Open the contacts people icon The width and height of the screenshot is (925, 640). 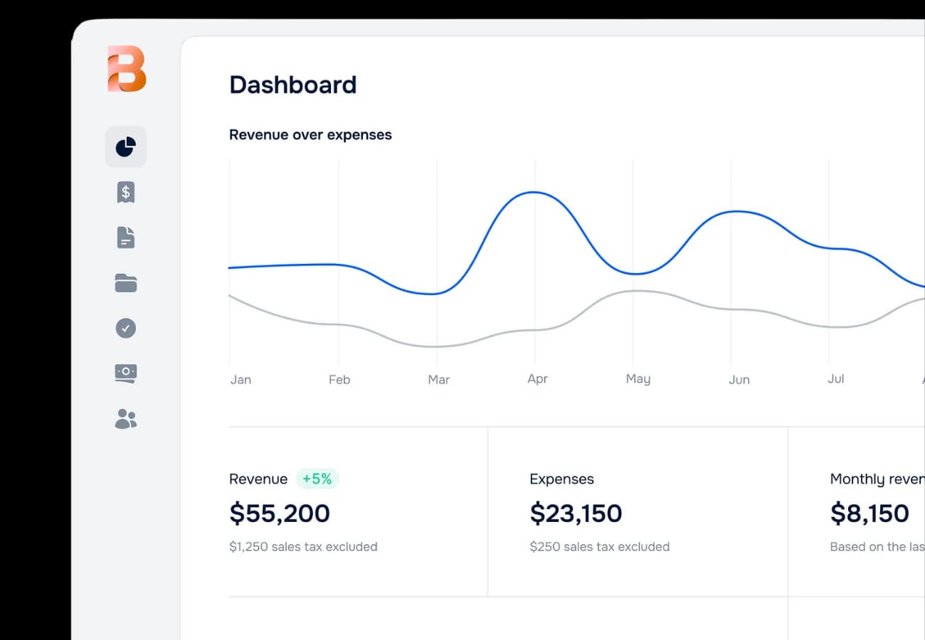coord(126,419)
